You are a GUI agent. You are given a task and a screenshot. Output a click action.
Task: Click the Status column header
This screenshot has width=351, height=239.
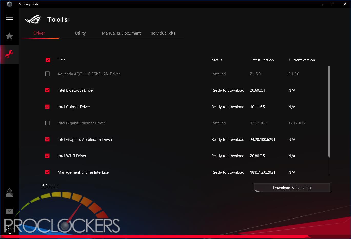pyautogui.click(x=217, y=60)
